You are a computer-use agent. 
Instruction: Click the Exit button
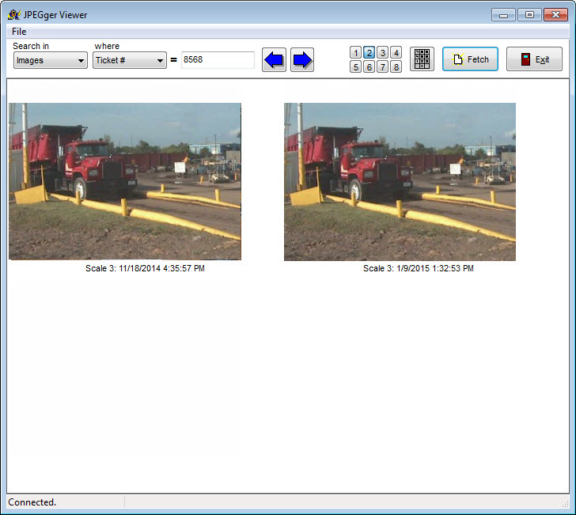click(x=535, y=59)
